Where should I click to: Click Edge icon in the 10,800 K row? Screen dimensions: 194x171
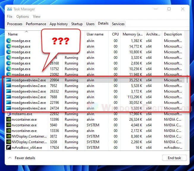[x=9, y=52]
